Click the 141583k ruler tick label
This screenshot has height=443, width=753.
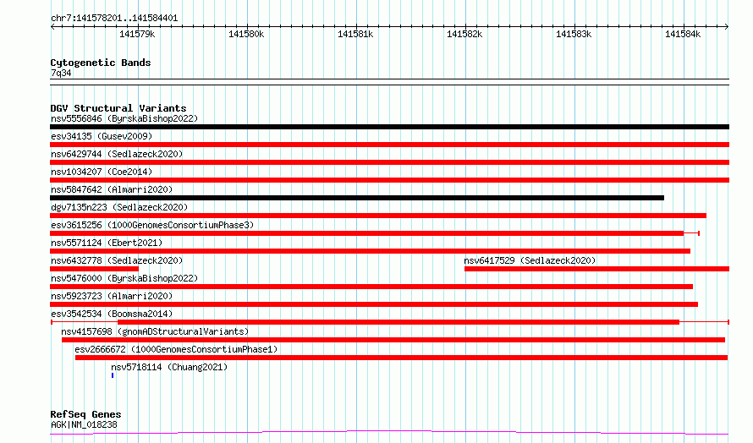coord(574,34)
